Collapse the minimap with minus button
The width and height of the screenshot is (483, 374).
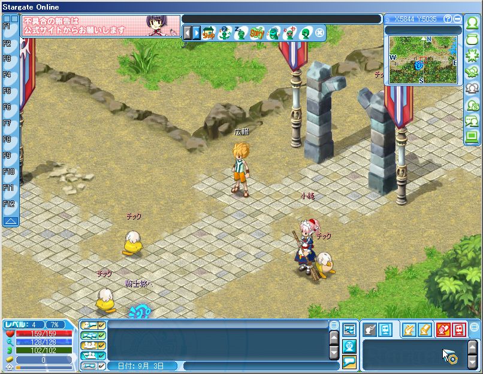coord(458,19)
